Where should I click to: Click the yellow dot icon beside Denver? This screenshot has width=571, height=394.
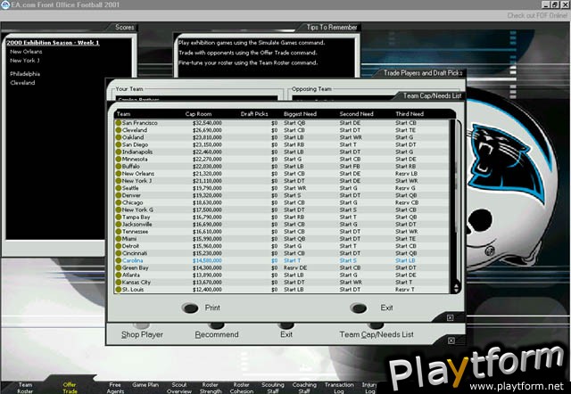[x=118, y=195]
